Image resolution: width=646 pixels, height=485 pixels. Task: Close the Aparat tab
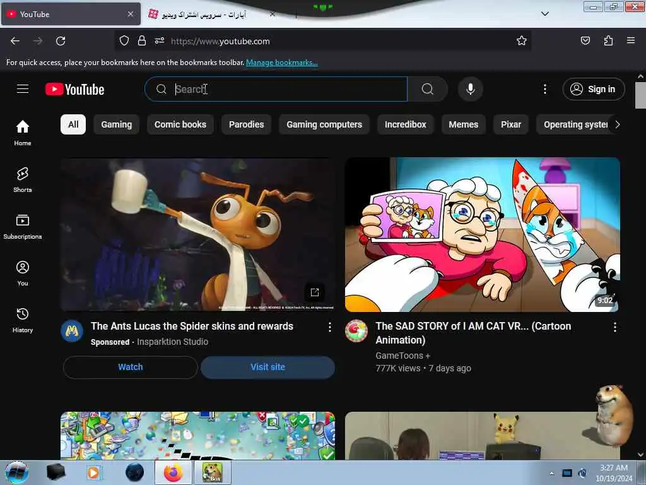tap(273, 14)
